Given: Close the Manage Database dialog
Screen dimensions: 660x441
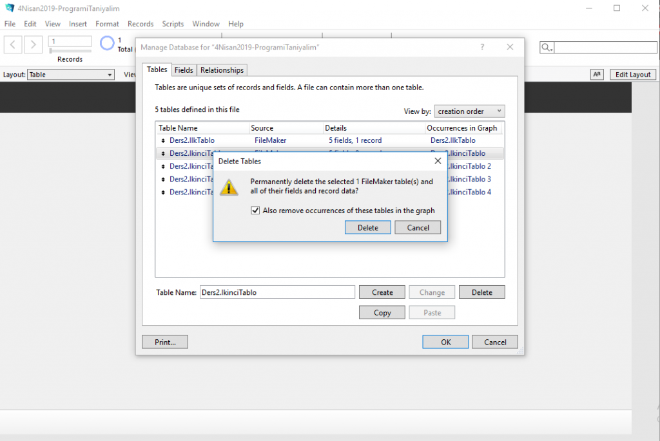Looking at the screenshot, I should (510, 47).
